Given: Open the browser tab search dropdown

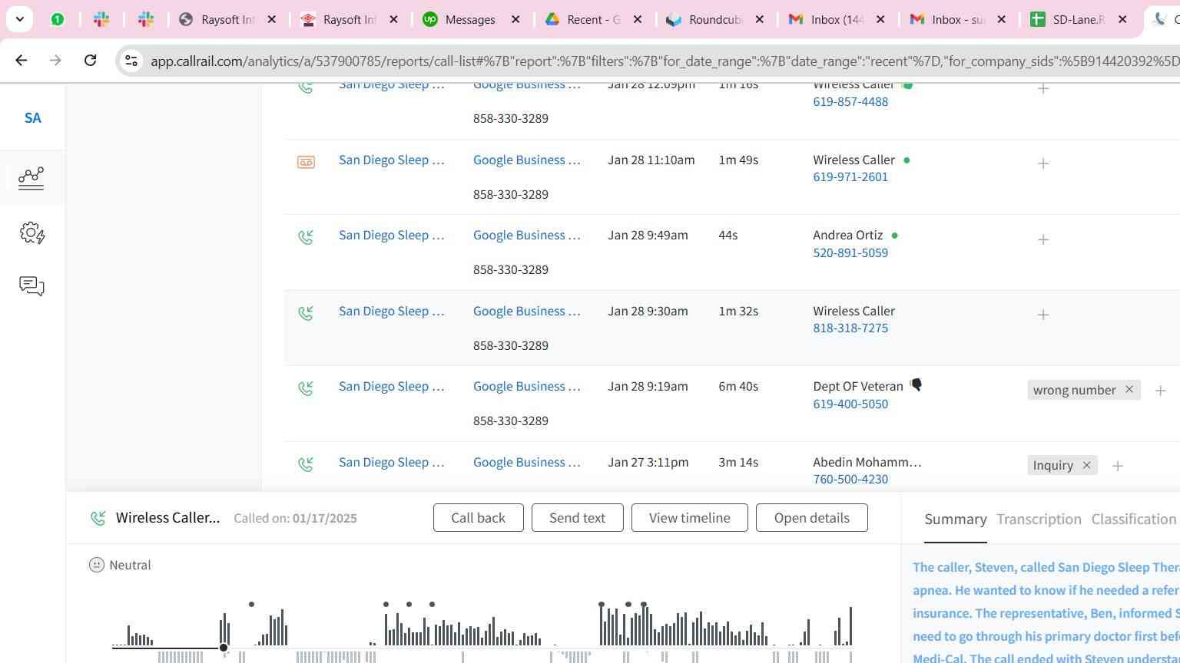Looking at the screenshot, I should (x=19, y=19).
